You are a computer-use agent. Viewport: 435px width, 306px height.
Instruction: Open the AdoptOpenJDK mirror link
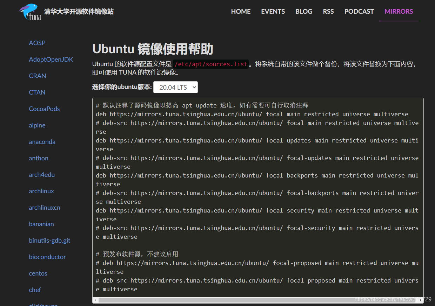51,59
